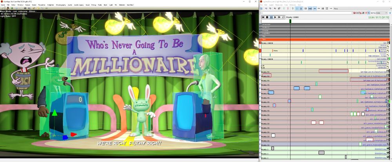Screen dimensions: 392x162
Task: Toggle the highlighted snap vertical-line toolbar button
Action: pyautogui.click(x=297, y=9)
